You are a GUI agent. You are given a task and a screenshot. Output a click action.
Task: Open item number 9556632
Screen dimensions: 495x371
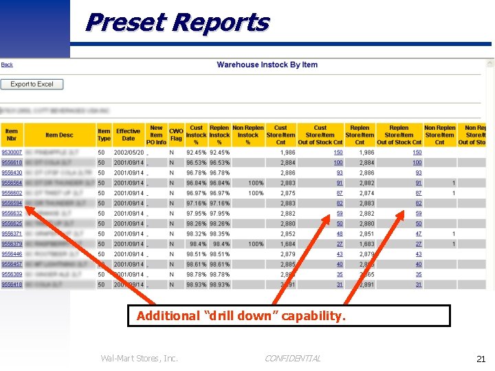[x=12, y=214]
